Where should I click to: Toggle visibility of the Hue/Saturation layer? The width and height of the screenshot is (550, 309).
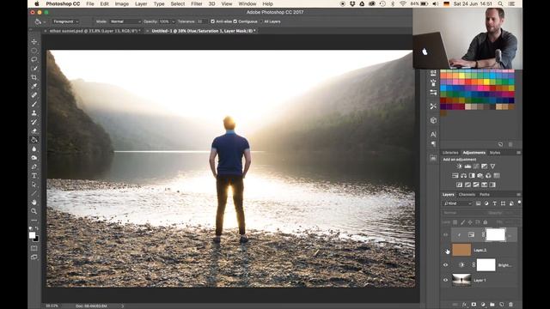coord(446,234)
